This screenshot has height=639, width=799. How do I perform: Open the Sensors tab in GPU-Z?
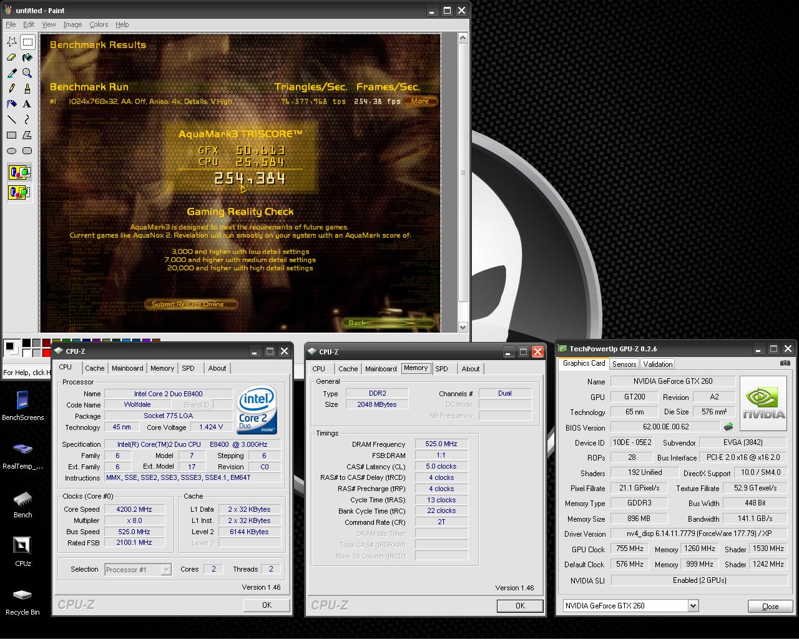pos(624,364)
